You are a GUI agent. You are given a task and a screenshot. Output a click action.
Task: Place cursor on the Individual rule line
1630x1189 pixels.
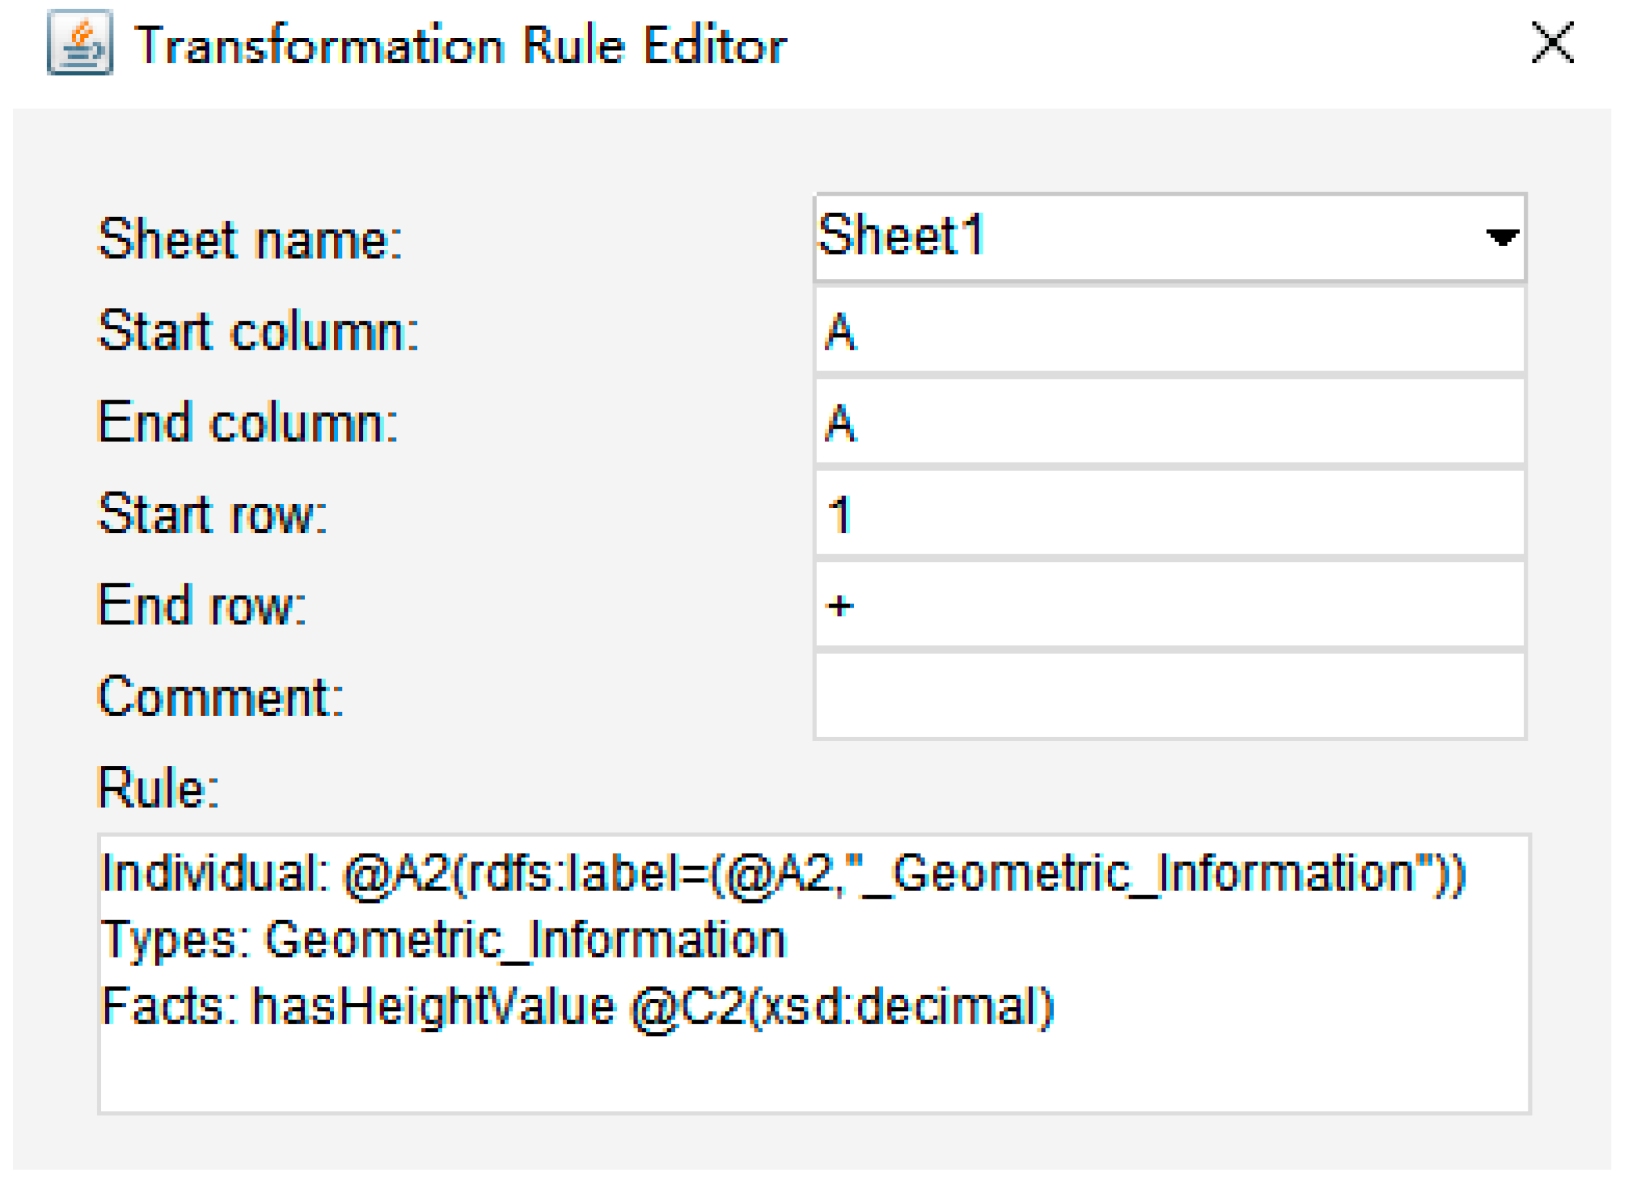point(783,874)
